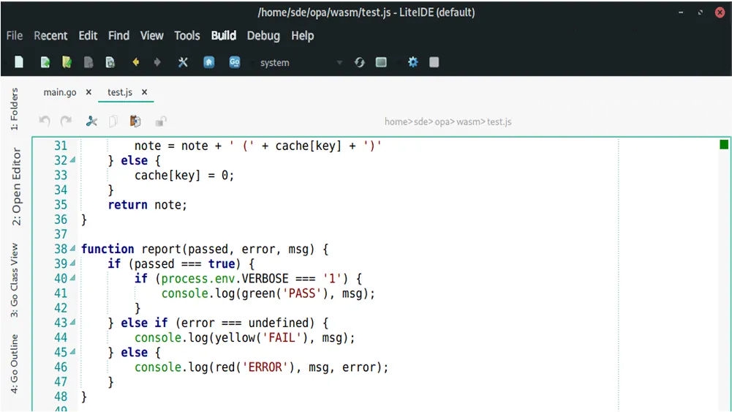The width and height of the screenshot is (732, 412).
Task: Click the 'PASS' string literal
Action: [302, 293]
